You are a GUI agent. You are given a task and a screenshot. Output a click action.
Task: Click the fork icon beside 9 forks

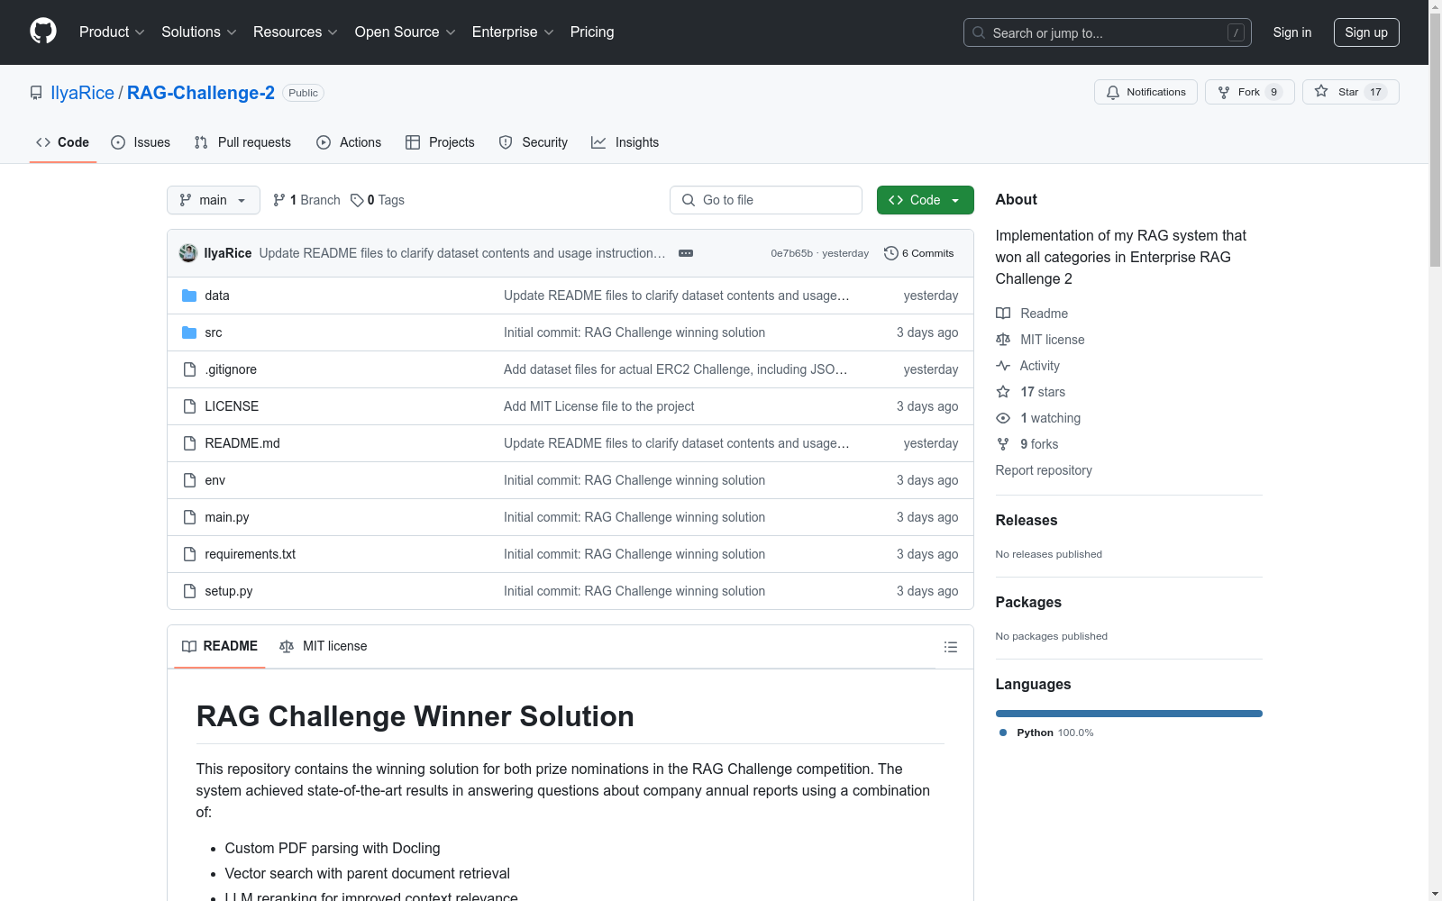pos(1003,444)
